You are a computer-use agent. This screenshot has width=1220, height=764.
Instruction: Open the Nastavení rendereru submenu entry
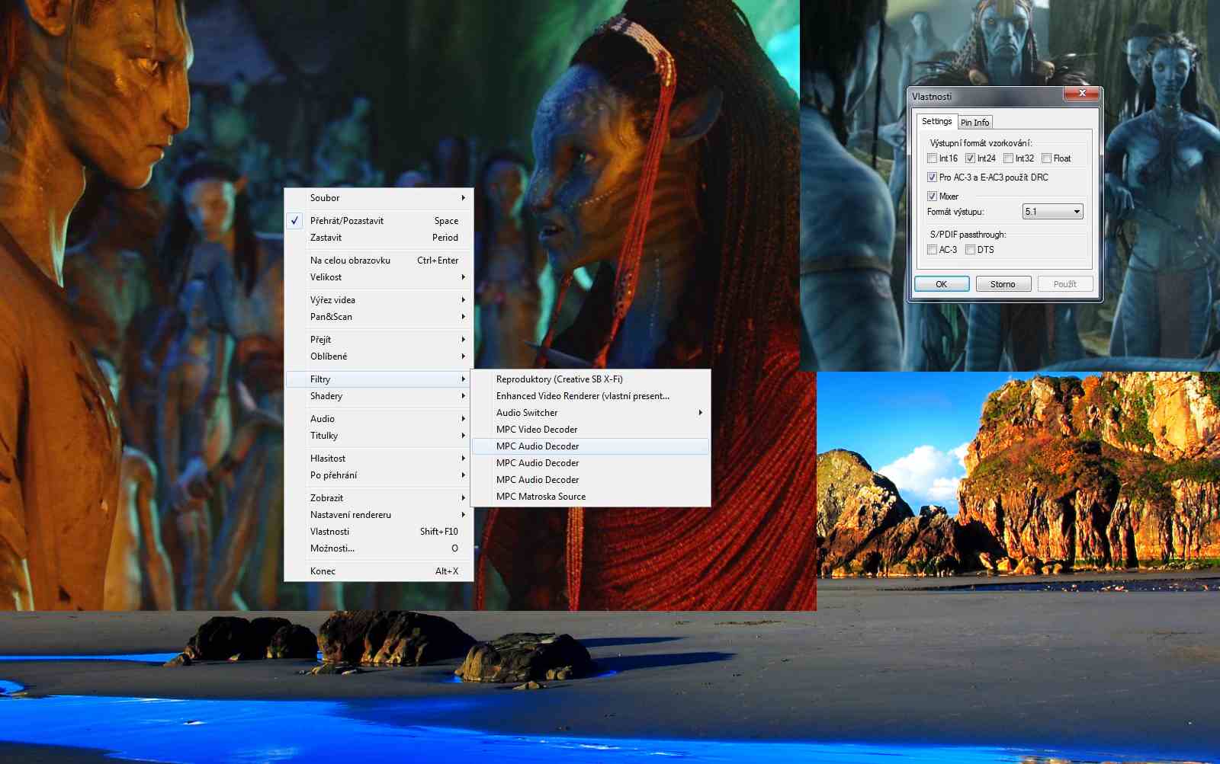(379, 515)
